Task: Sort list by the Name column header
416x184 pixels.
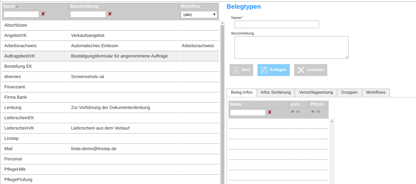Action: [x=9, y=6]
